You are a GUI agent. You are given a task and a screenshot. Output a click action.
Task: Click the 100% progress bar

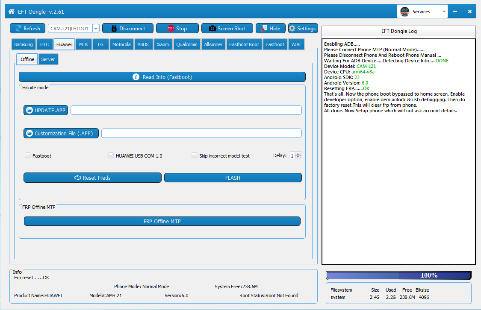pyautogui.click(x=399, y=275)
